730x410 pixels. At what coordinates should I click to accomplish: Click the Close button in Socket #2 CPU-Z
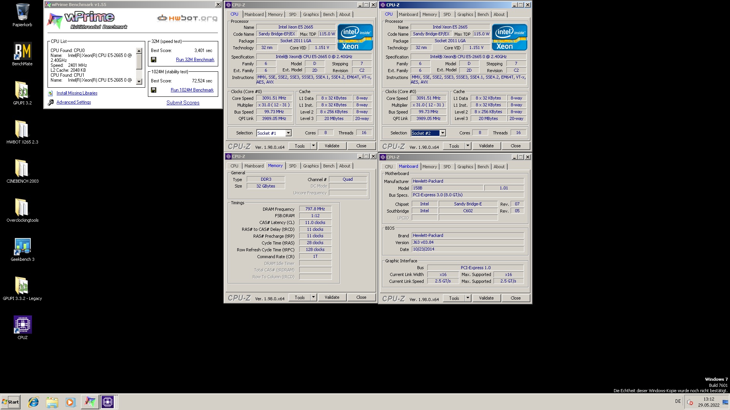click(x=516, y=146)
